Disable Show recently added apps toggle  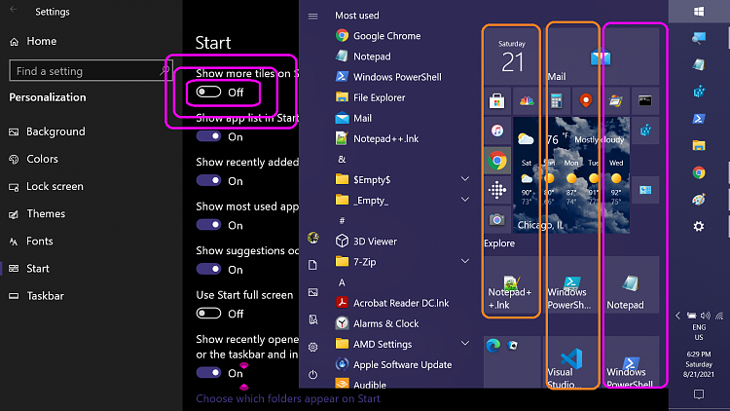tap(208, 180)
